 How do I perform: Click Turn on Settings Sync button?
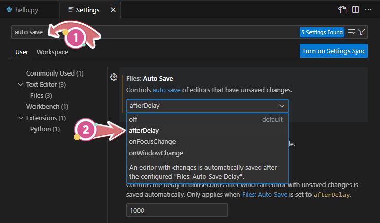[333, 51]
